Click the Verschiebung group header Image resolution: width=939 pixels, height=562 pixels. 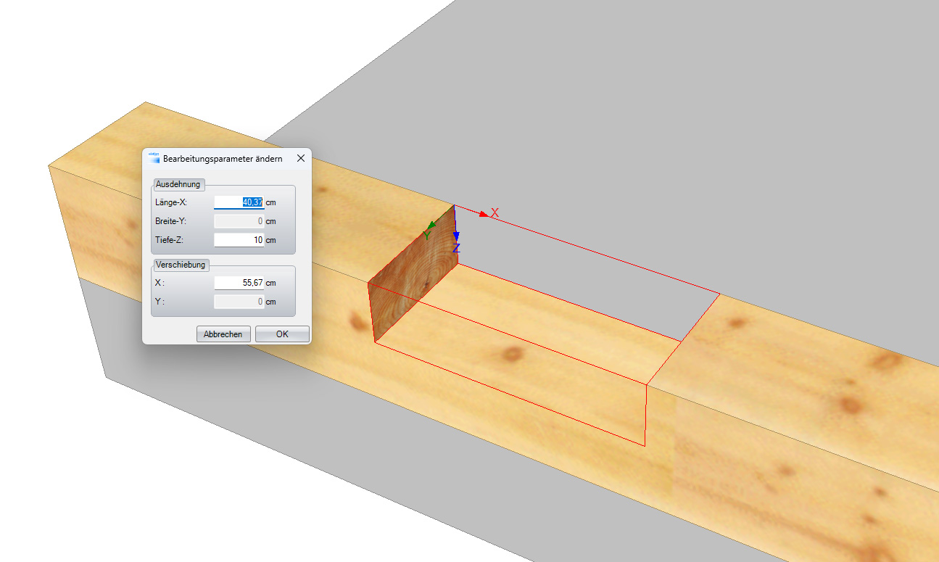point(181,265)
